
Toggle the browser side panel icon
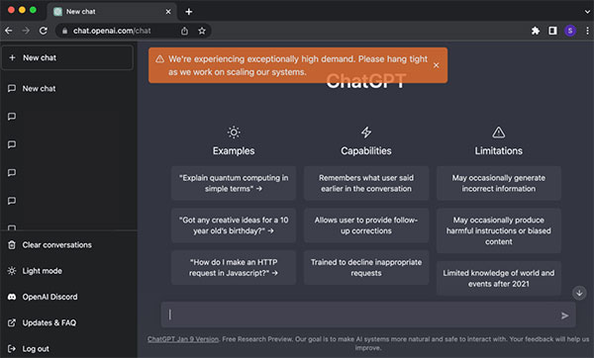(x=552, y=31)
